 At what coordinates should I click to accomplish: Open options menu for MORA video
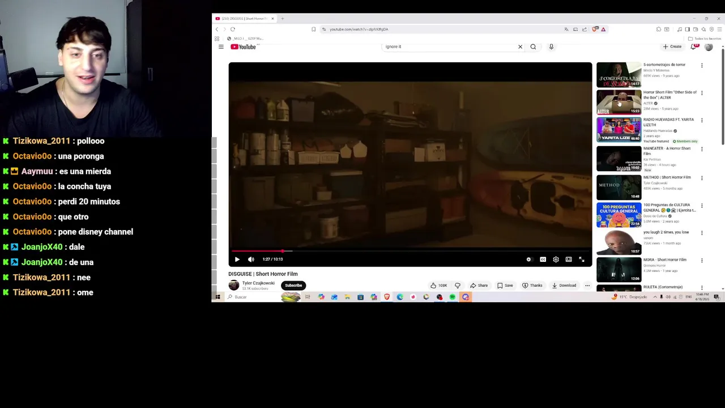pos(702,261)
